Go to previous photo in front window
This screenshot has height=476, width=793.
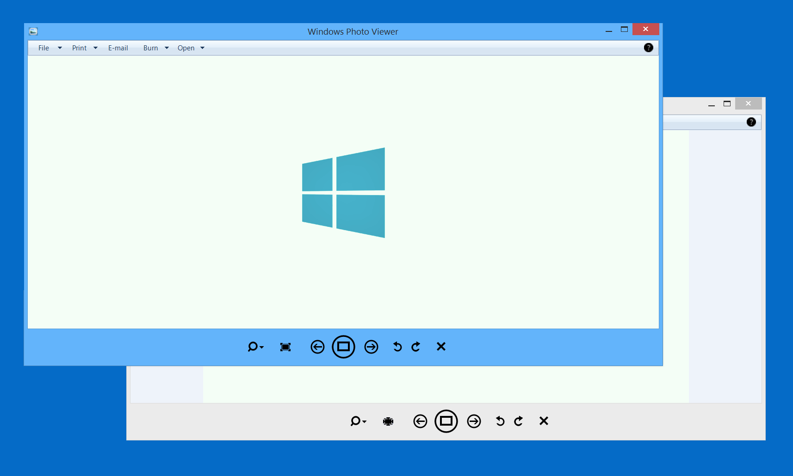click(x=317, y=347)
